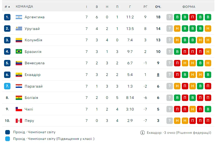Click the Colombia flag icon
This screenshot has width=217, height=144.
point(19,40)
